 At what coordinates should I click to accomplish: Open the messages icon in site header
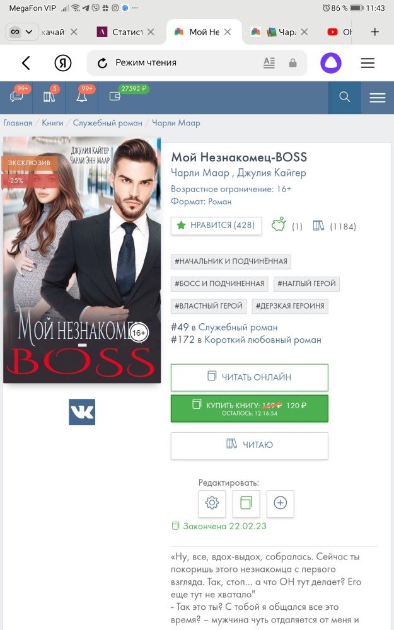point(16,97)
